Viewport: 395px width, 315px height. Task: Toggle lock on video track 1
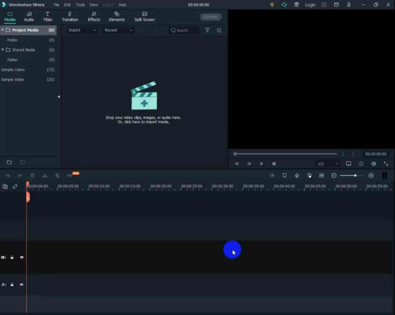(x=12, y=257)
